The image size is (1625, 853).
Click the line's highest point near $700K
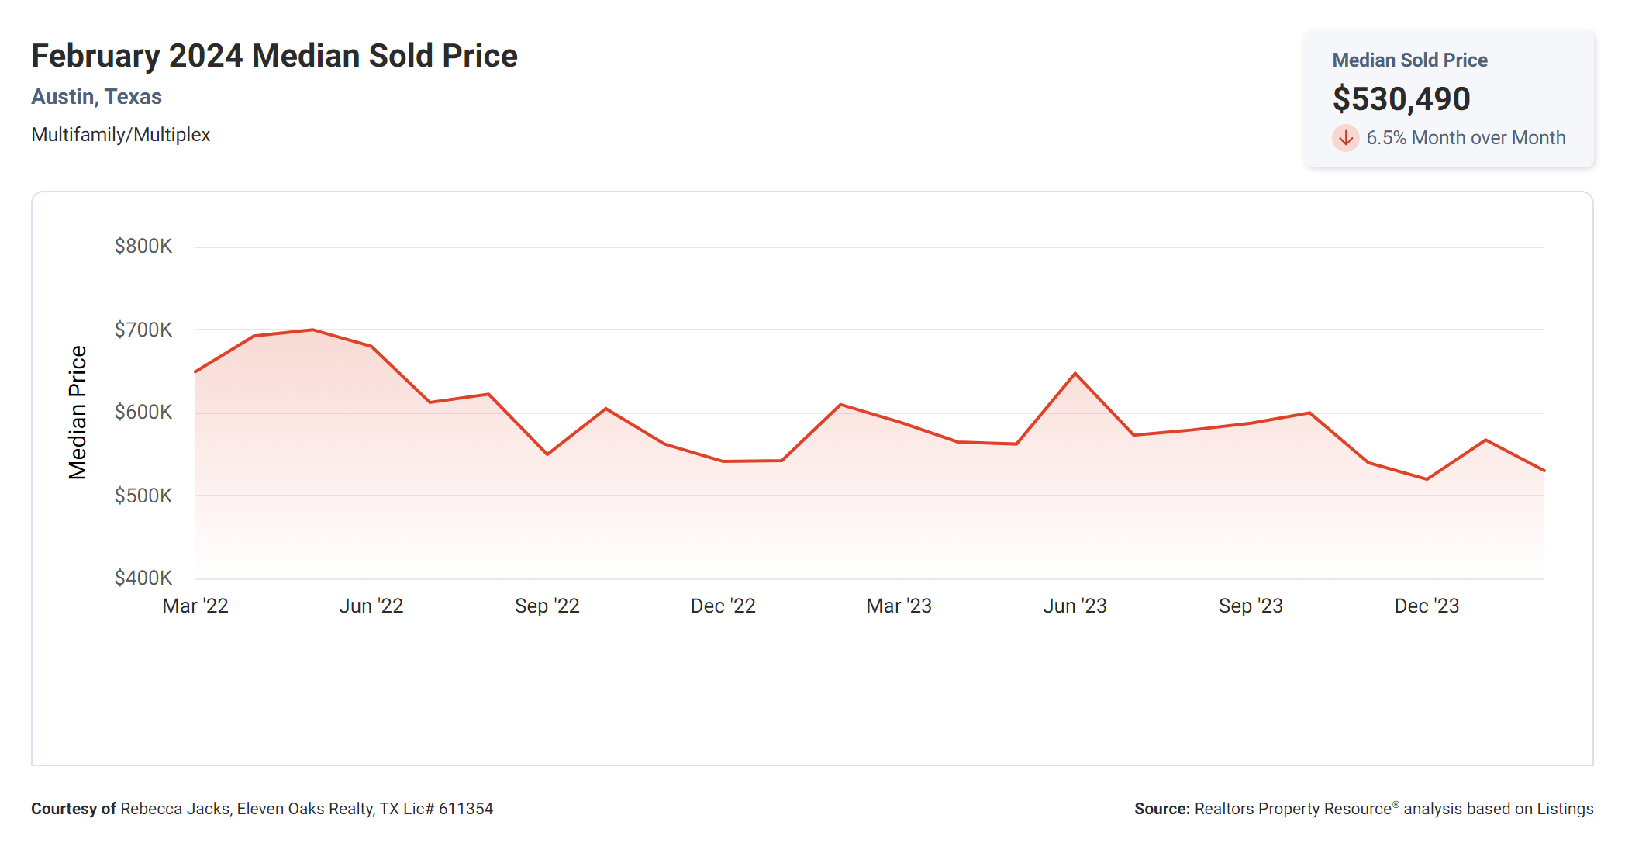(x=312, y=330)
